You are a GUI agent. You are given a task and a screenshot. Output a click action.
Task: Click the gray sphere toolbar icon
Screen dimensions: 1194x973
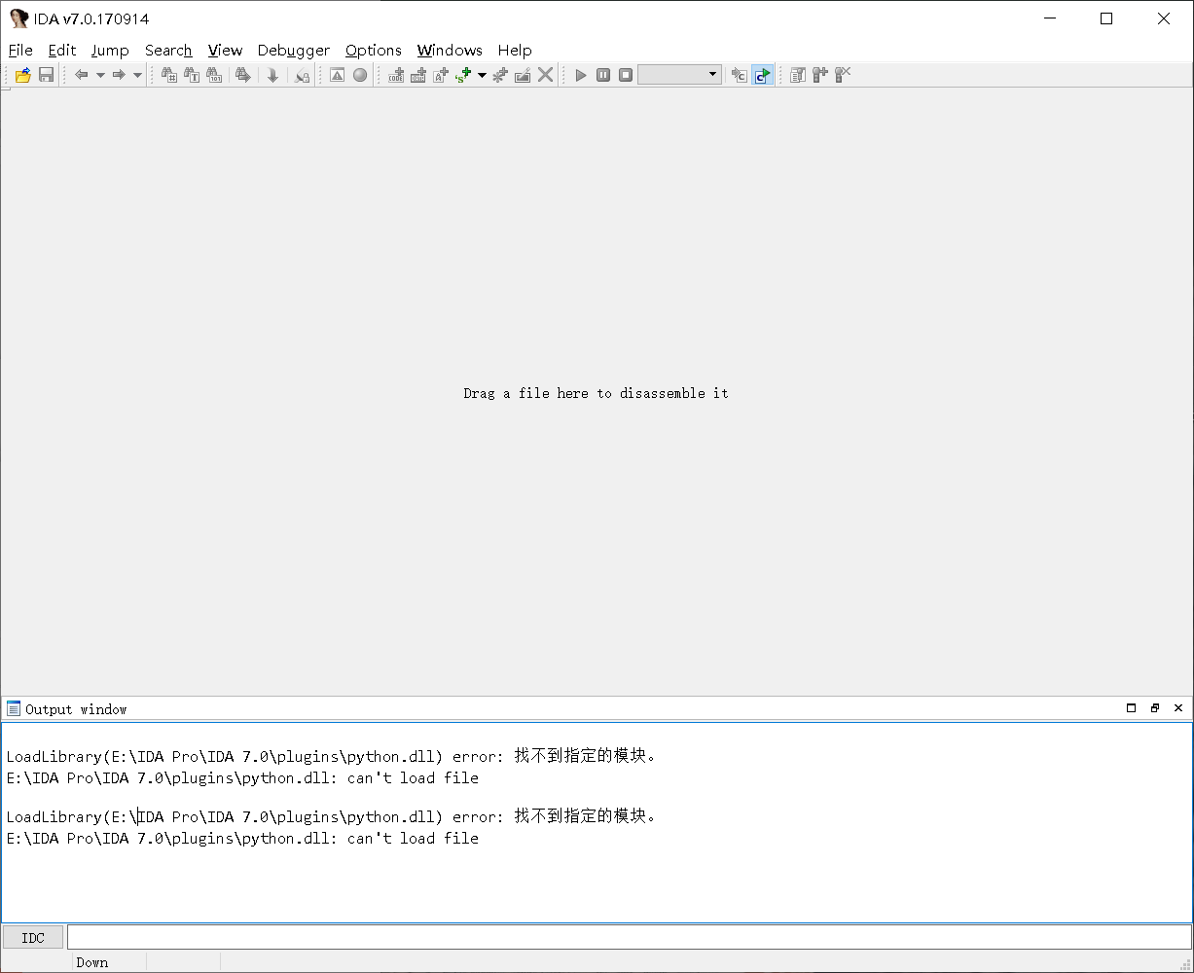pos(360,75)
